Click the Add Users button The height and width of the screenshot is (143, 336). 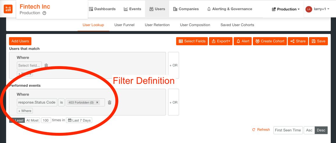20,41
